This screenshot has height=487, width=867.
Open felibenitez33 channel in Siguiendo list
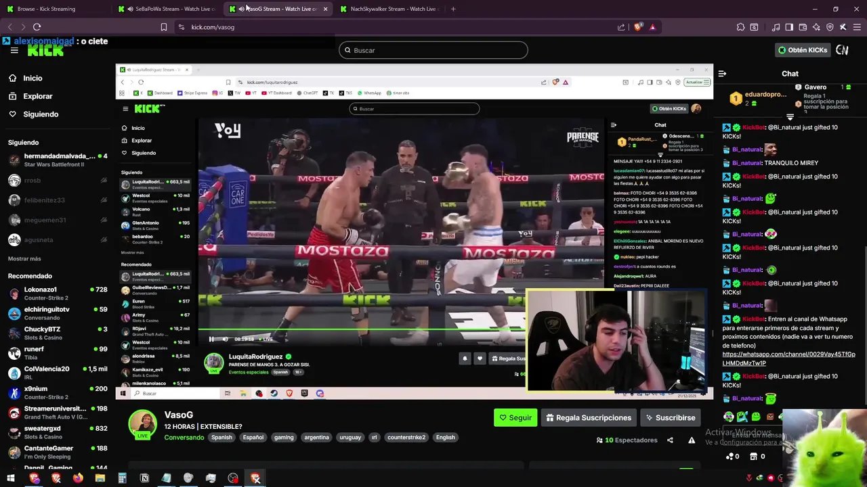(x=57, y=200)
